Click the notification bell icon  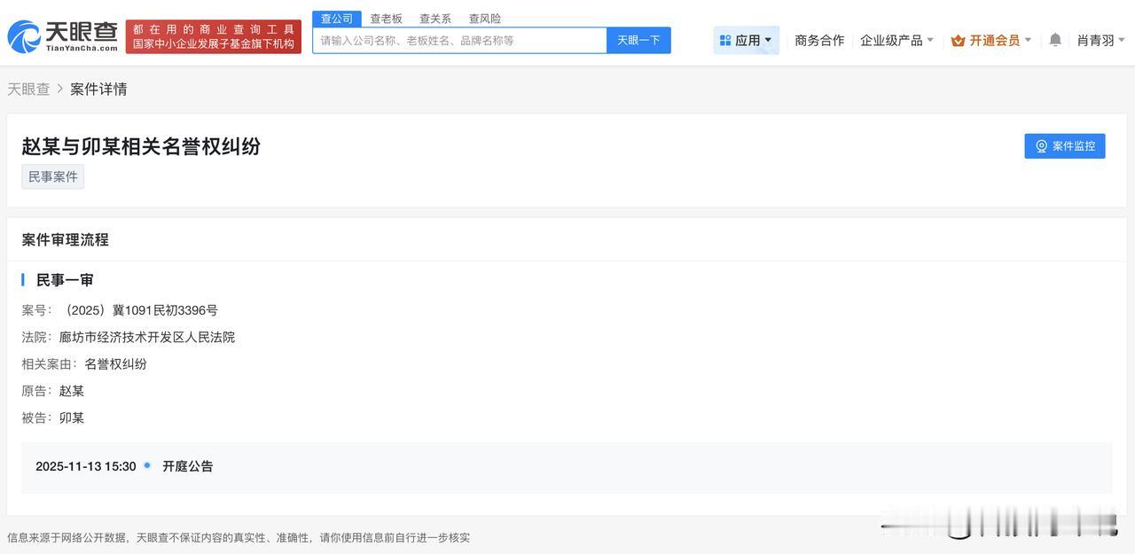1055,40
